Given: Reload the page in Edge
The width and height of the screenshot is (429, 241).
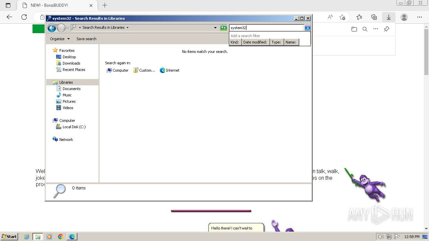Looking at the screenshot, I should pyautogui.click(x=24, y=17).
